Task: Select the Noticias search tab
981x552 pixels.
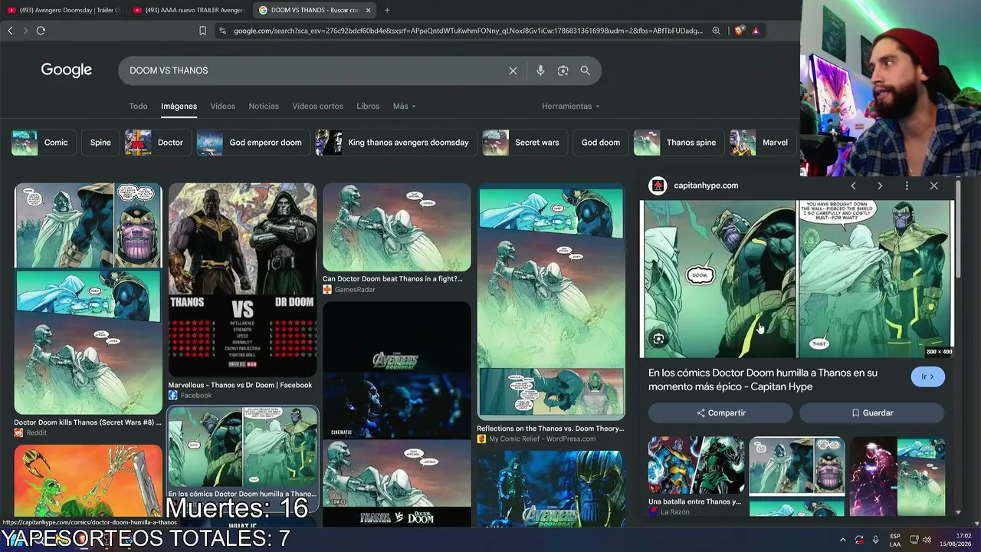Action: tap(264, 106)
